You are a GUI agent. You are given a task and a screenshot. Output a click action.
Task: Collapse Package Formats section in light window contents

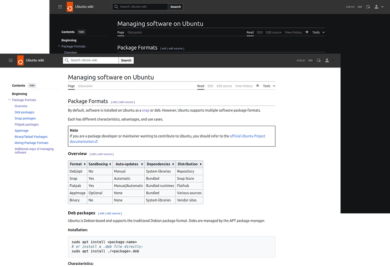pos(10,100)
